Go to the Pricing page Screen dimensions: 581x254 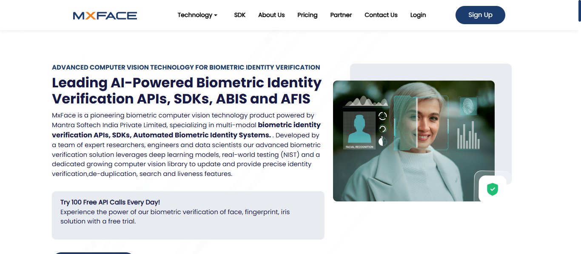point(307,15)
